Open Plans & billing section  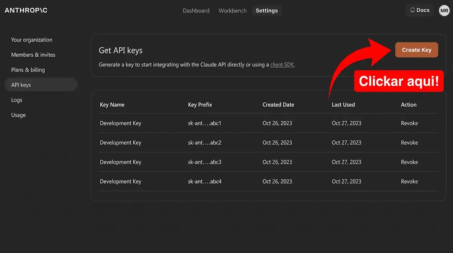tap(28, 70)
